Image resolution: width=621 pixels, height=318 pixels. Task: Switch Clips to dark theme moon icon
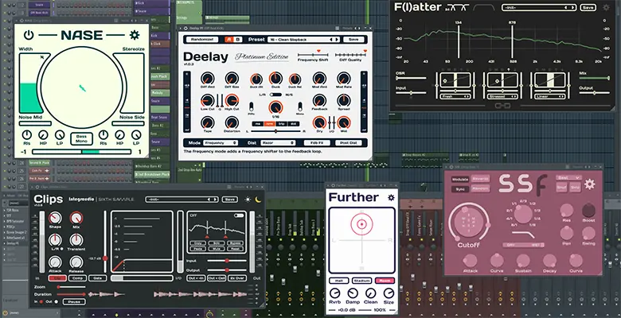click(x=258, y=200)
